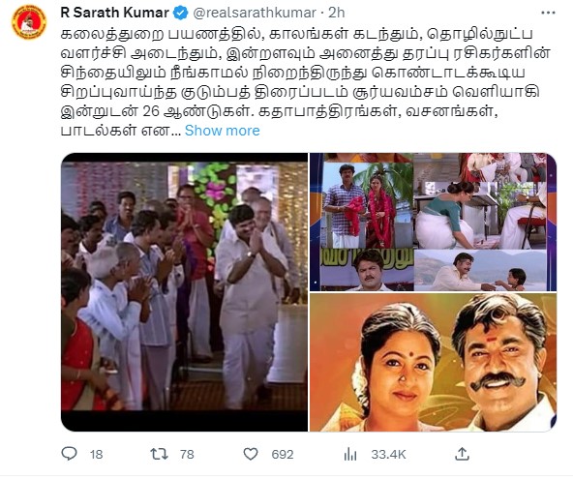Open the view analytics bar chart icon
Screen dimensions: 573x478
350,454
